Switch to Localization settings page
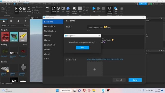The width and height of the screenshot is (165, 93). pos(53,45)
